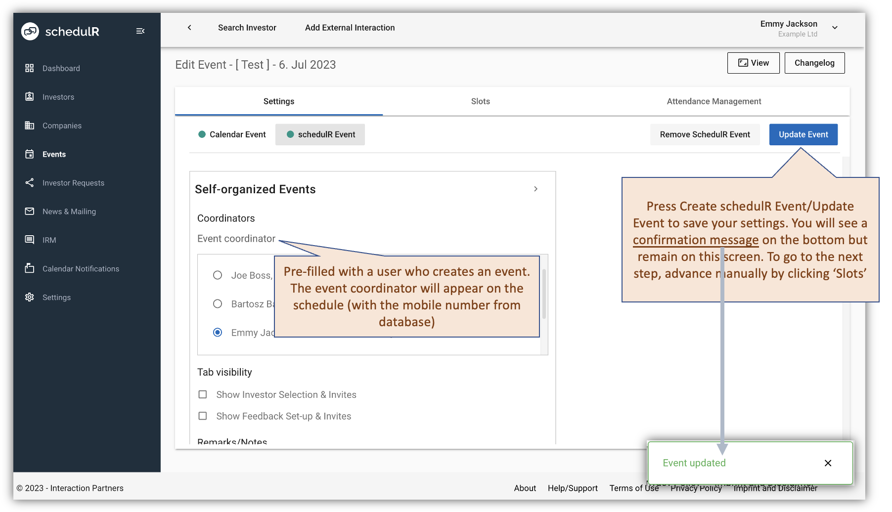Navigate to Investor Requests
892x512 pixels.
point(73,183)
